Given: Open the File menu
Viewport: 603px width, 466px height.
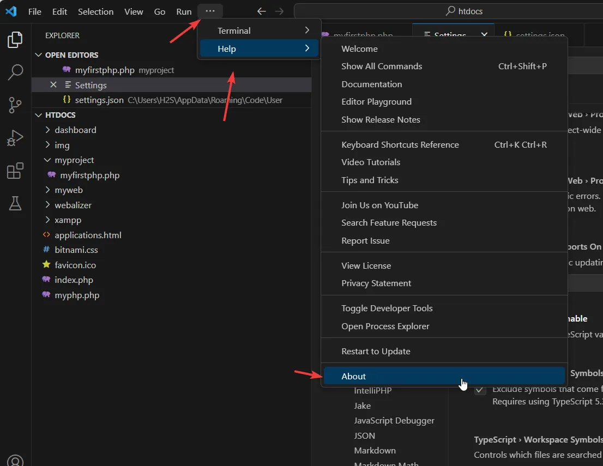Looking at the screenshot, I should (34, 11).
